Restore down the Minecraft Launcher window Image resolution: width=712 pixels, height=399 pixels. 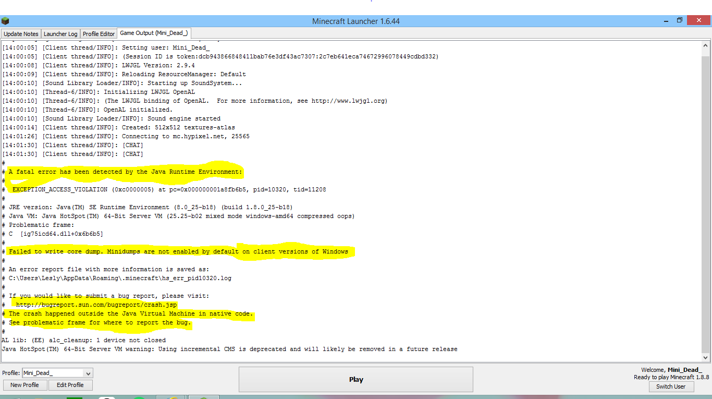(x=680, y=20)
